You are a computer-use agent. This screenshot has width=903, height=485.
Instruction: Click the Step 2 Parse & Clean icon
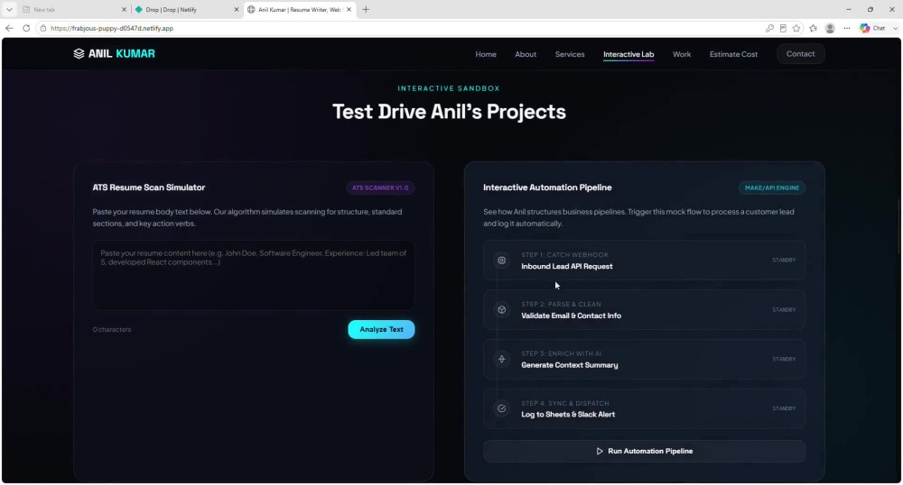pyautogui.click(x=501, y=310)
